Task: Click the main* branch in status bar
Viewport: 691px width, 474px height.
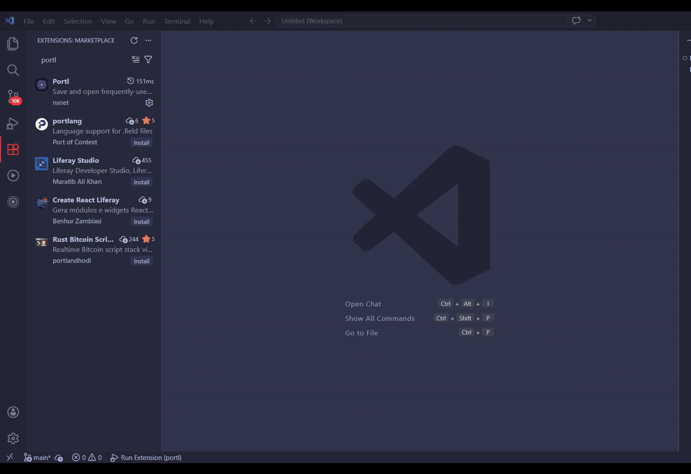Action: point(37,457)
